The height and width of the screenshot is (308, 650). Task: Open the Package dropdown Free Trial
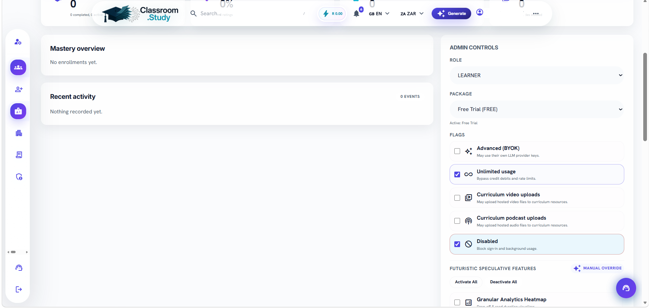(537, 109)
